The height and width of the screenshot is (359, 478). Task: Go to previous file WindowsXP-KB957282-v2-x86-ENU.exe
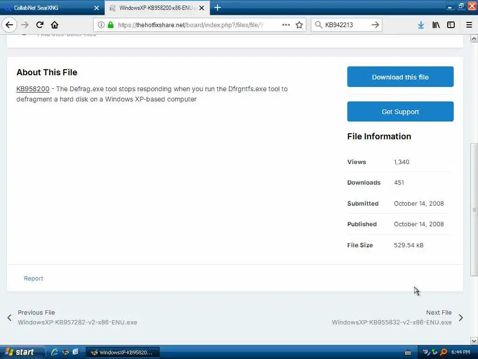[77, 323]
